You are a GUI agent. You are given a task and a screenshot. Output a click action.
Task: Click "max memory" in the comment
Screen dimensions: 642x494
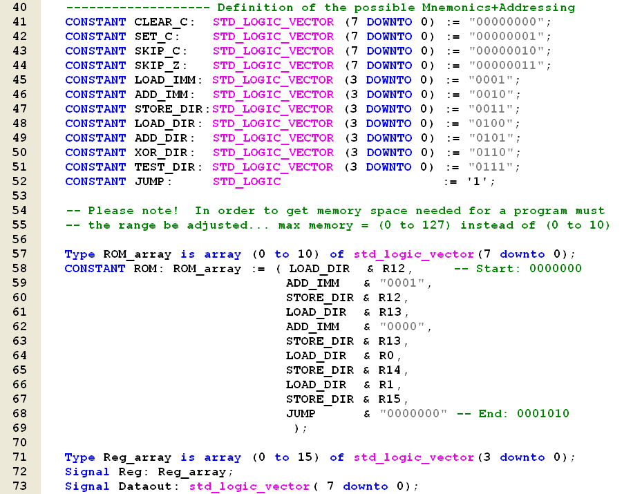(x=316, y=225)
